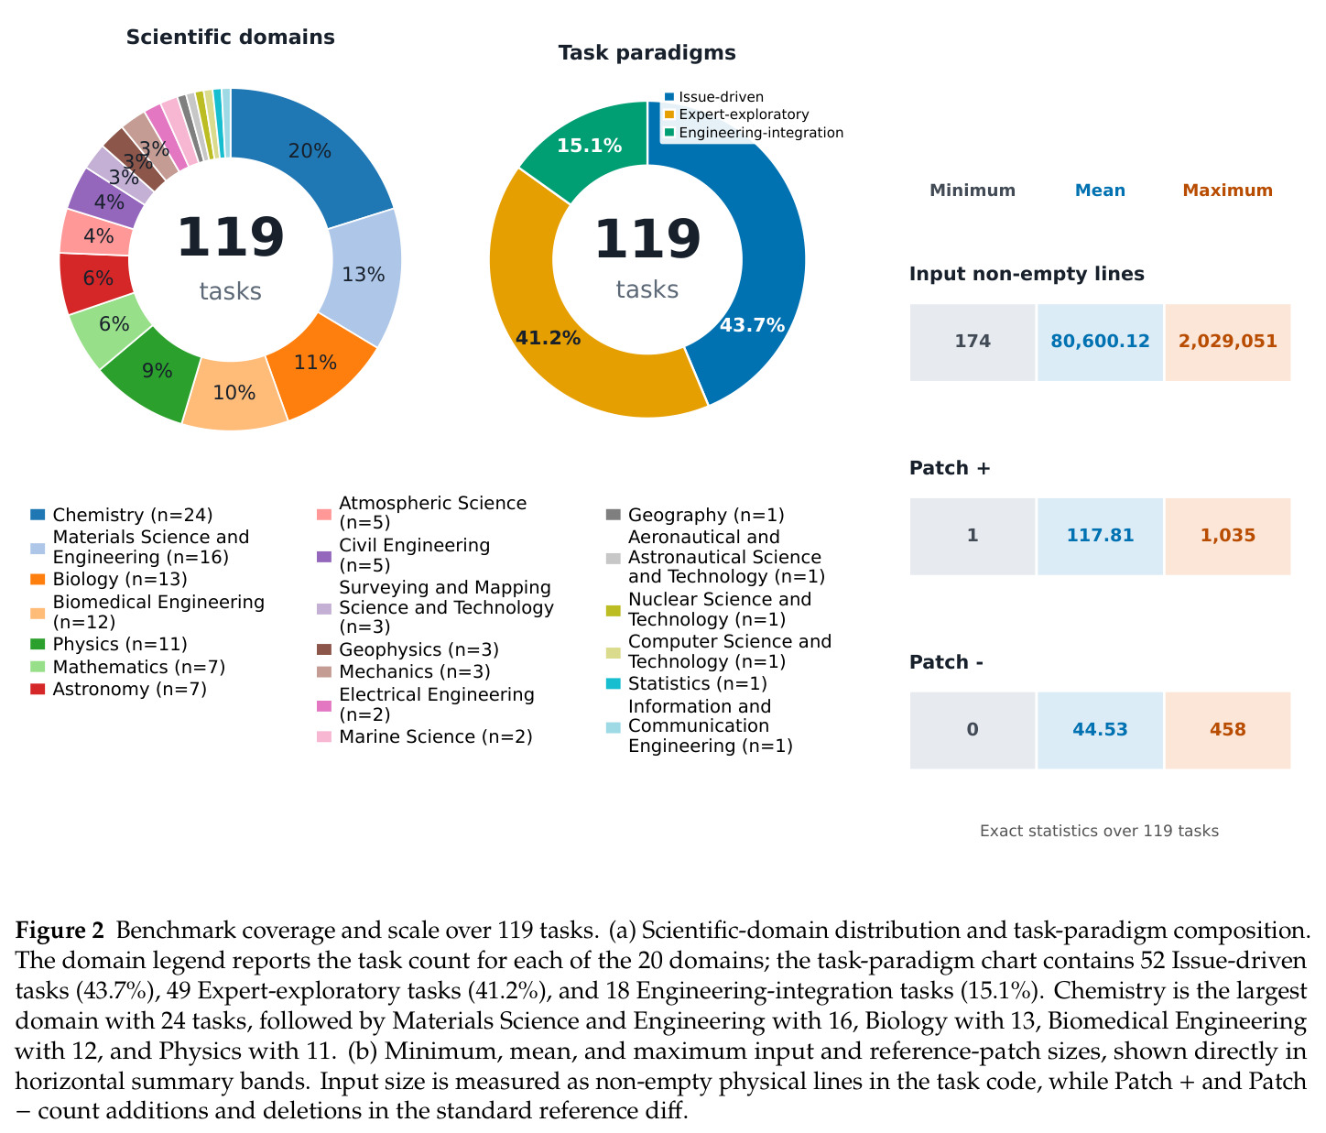This screenshot has width=1326, height=1133.
Task: Click the 'Chemistry (n=24)' legend label
Action: coord(133,516)
